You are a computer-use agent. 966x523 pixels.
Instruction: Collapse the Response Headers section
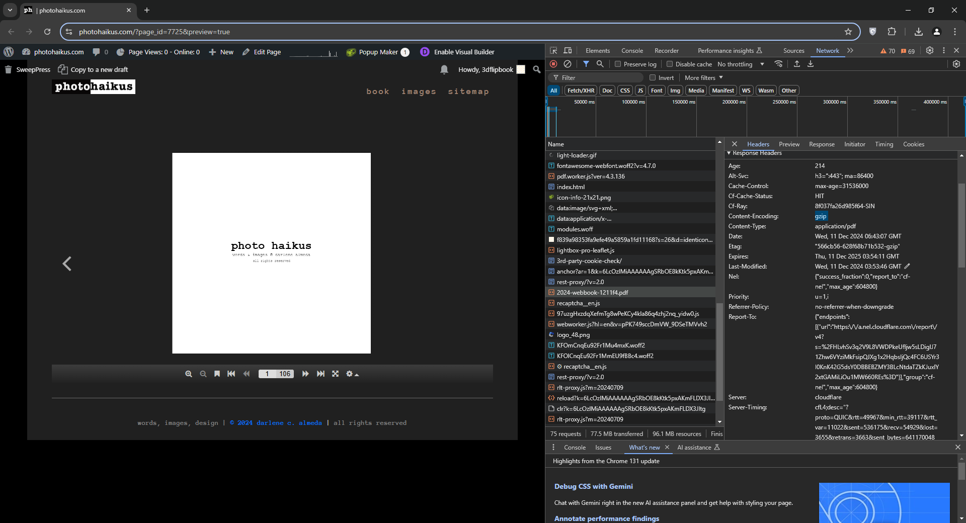pos(729,153)
